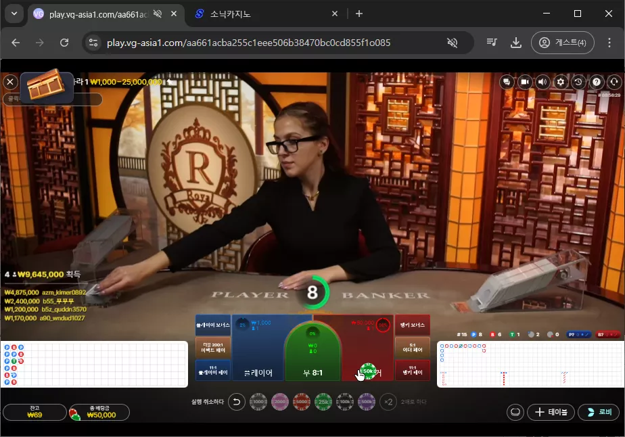625x437 pixels.
Task: Click the address bar URL
Action: pos(249,43)
